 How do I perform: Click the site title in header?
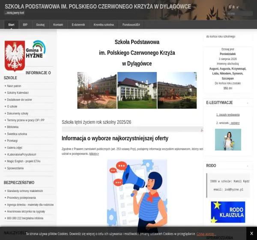tap(98, 6)
